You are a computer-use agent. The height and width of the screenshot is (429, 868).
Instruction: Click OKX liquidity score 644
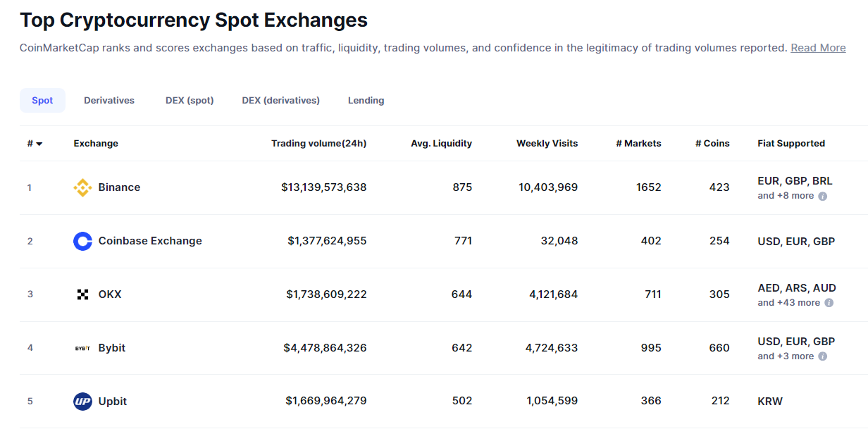pyautogui.click(x=462, y=294)
